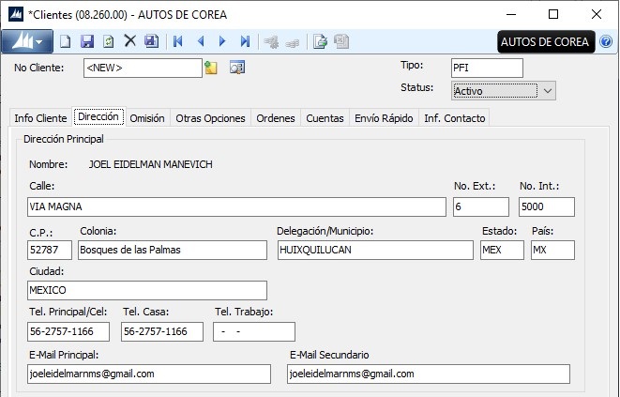Click the New record icon in toolbar
Viewport: 620px width, 397px height.
coord(65,41)
